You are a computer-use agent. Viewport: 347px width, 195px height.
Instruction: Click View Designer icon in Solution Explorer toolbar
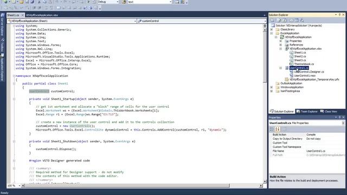pos(297,21)
